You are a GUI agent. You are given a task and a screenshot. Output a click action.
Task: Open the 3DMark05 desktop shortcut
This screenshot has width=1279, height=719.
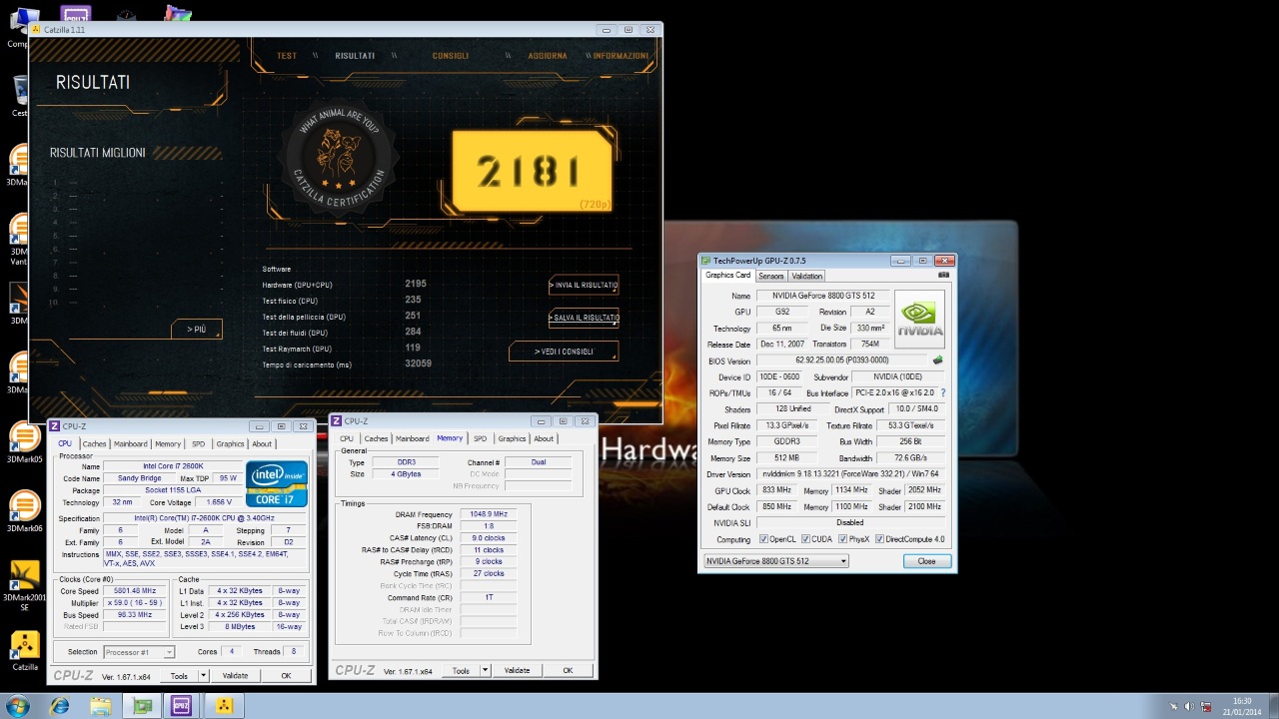[x=24, y=441]
